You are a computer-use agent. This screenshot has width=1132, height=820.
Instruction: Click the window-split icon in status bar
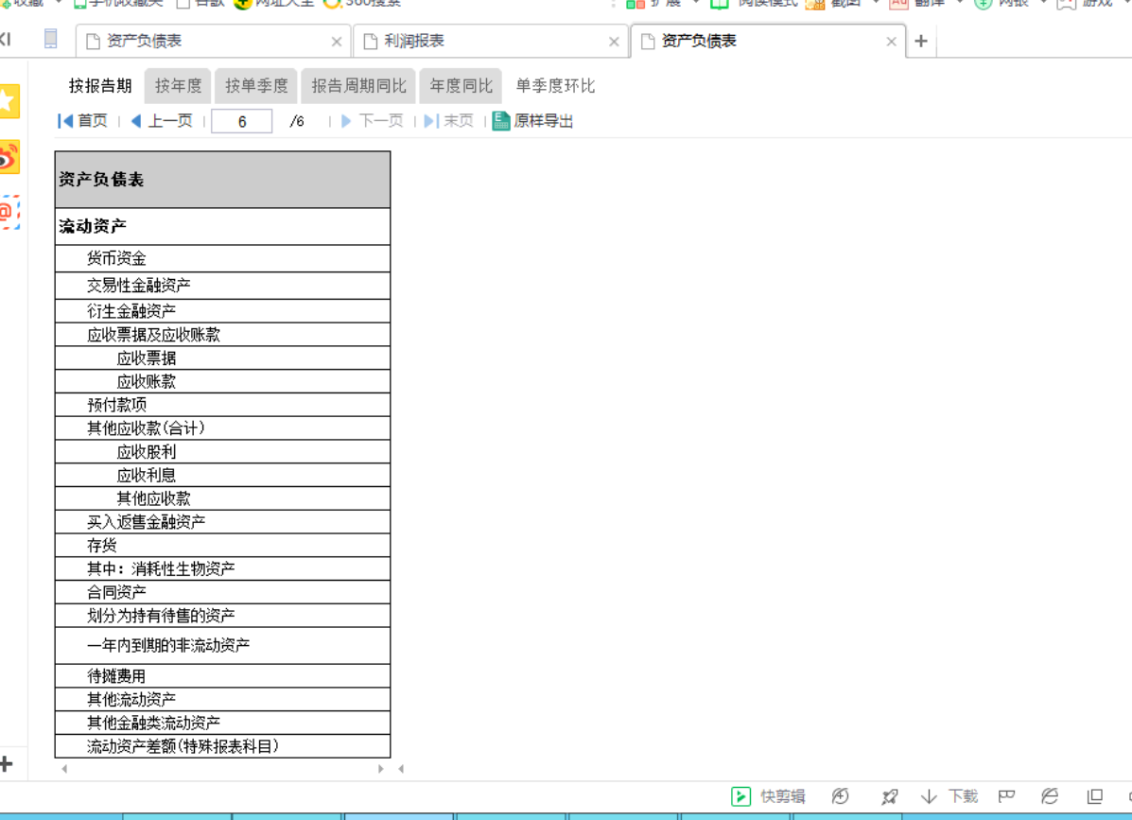1094,796
